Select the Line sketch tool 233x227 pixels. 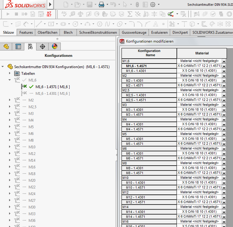39,24
